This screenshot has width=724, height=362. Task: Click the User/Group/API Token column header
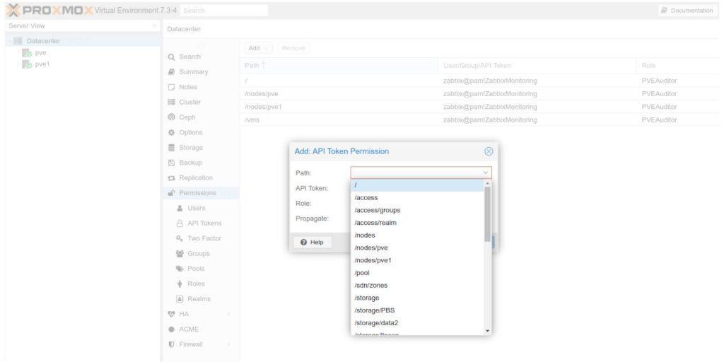[537, 66]
